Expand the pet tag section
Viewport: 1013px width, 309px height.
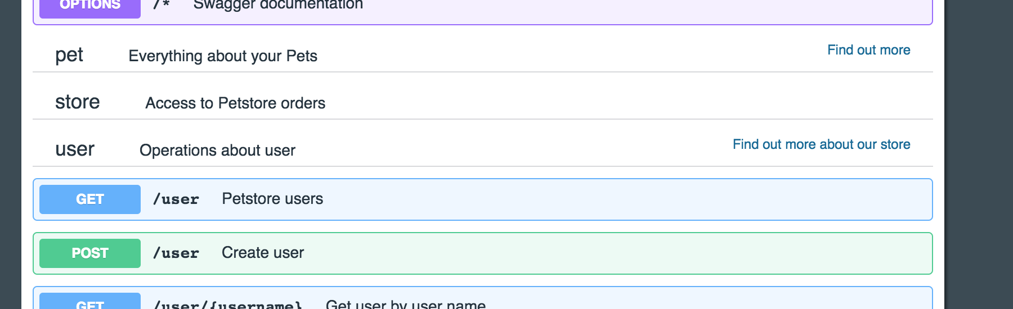coord(69,55)
